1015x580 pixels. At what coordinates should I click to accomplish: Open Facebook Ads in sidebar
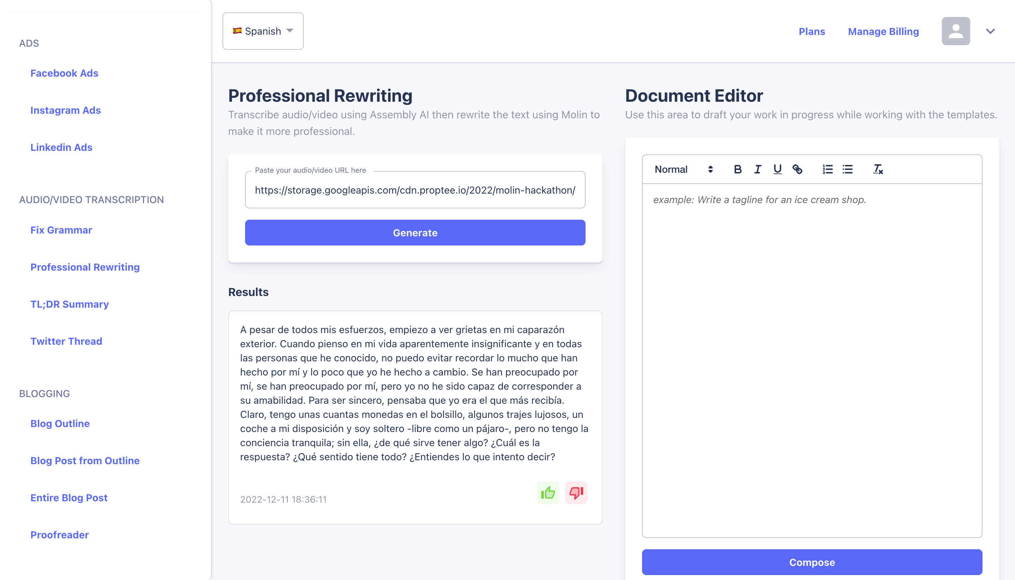coord(64,73)
